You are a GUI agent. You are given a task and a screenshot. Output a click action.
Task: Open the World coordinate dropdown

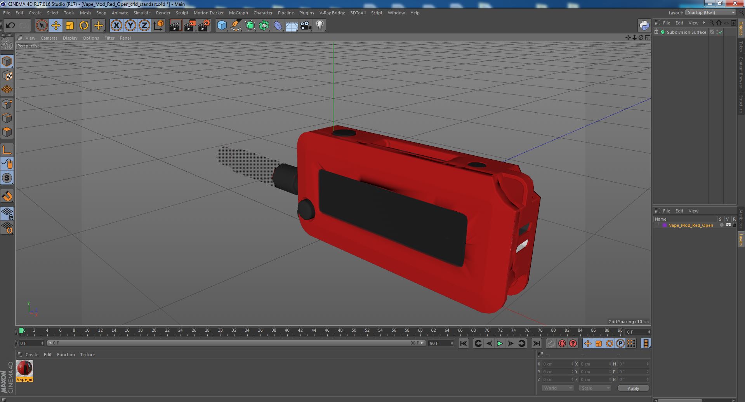(x=557, y=388)
